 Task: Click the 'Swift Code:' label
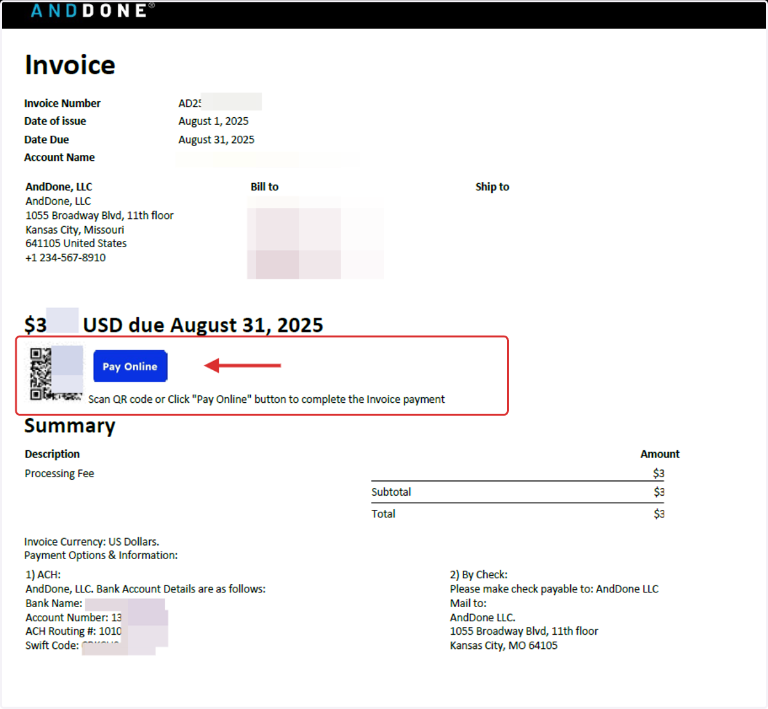(x=52, y=646)
